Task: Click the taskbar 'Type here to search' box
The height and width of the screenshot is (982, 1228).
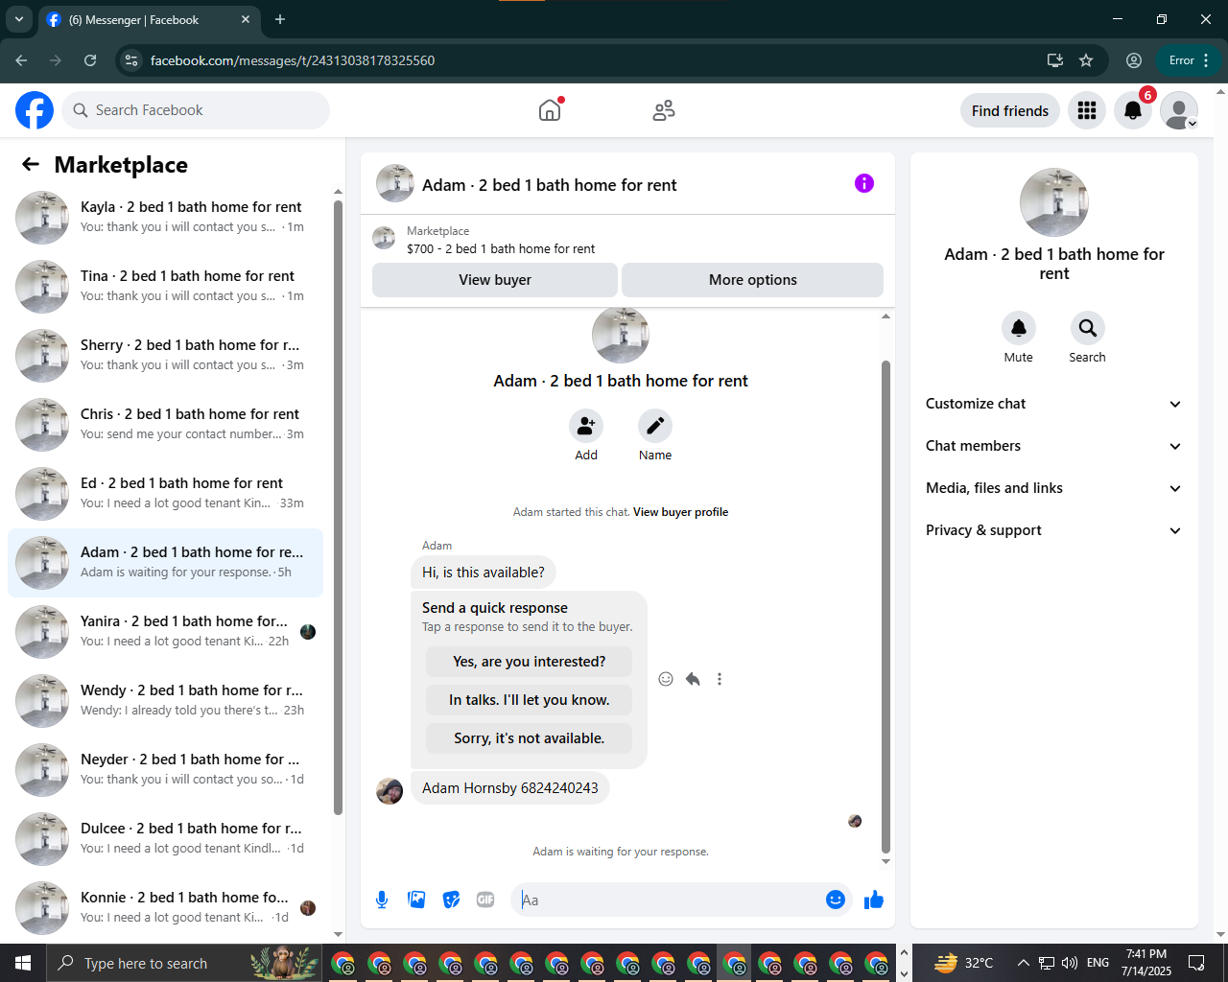Action: click(184, 963)
